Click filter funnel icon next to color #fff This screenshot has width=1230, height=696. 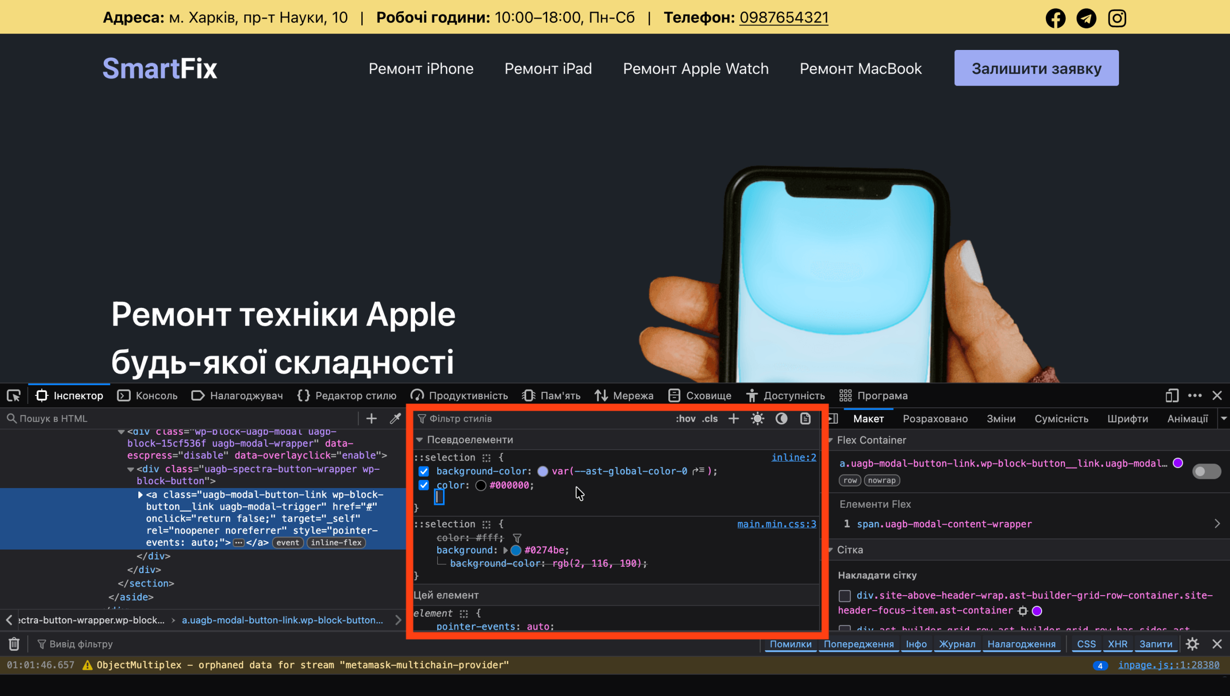click(517, 538)
